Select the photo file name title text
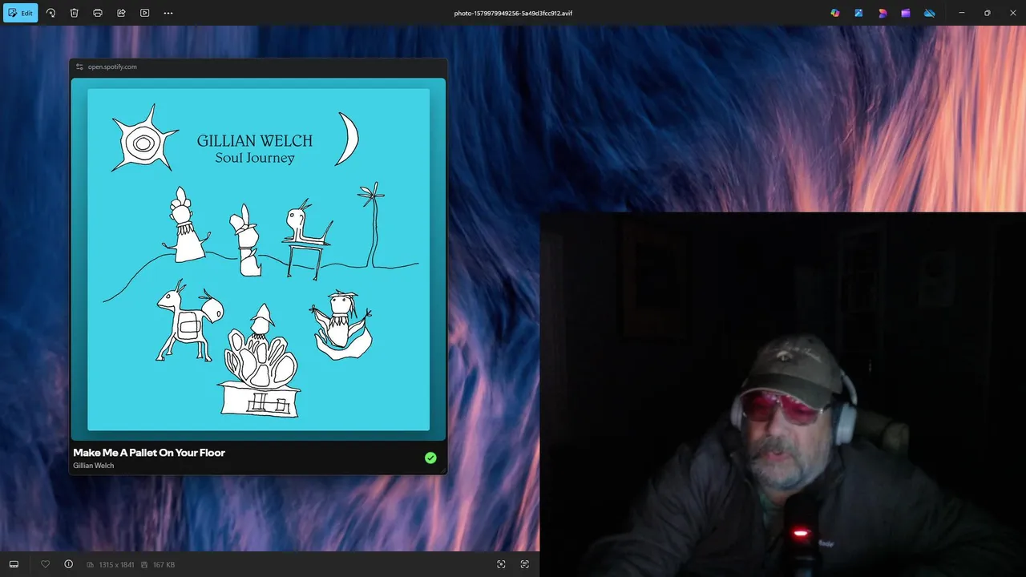Image resolution: width=1026 pixels, height=577 pixels. 513,13
